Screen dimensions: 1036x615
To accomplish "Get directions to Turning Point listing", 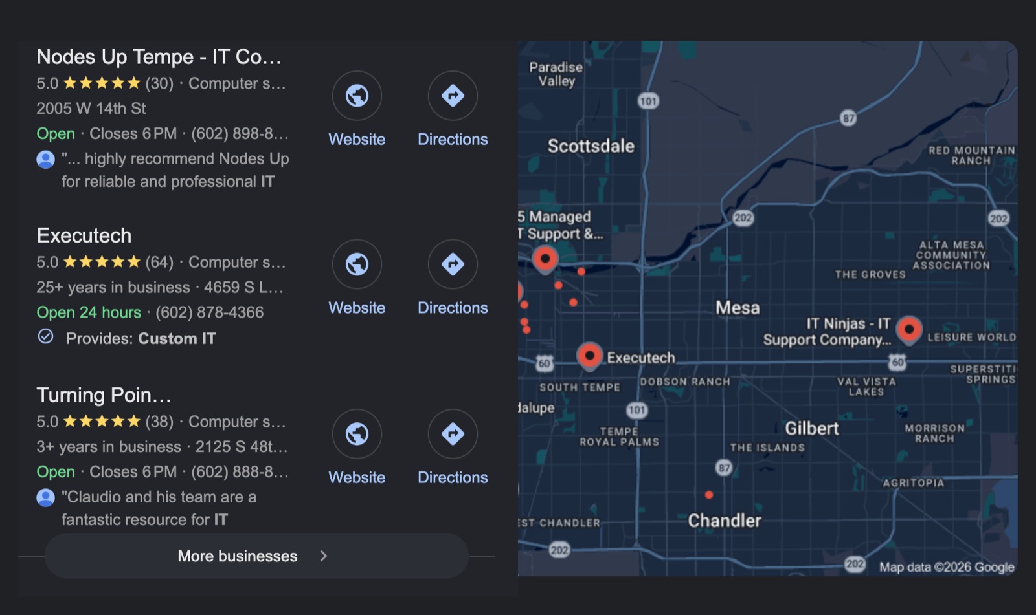I will (x=453, y=434).
